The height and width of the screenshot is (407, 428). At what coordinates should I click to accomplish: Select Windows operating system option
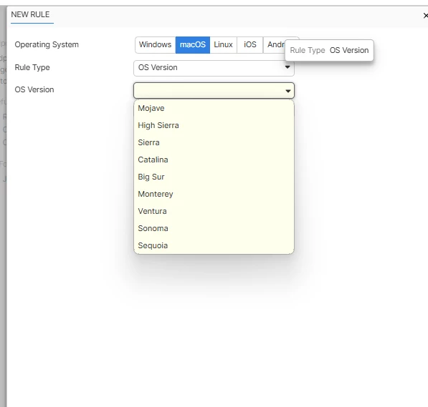pyautogui.click(x=155, y=44)
